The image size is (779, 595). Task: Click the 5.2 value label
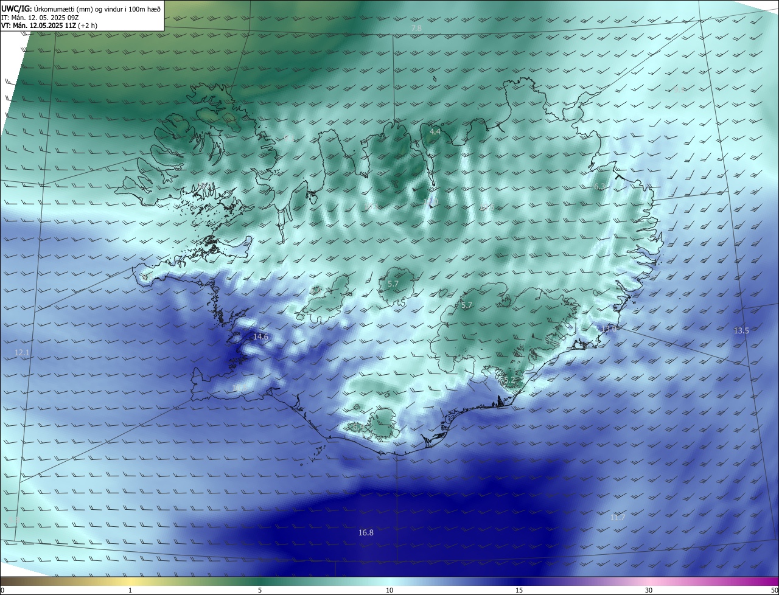coord(509,380)
